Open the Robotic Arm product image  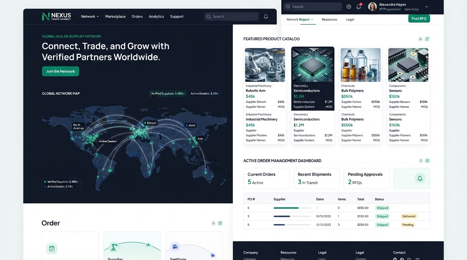[x=265, y=65]
